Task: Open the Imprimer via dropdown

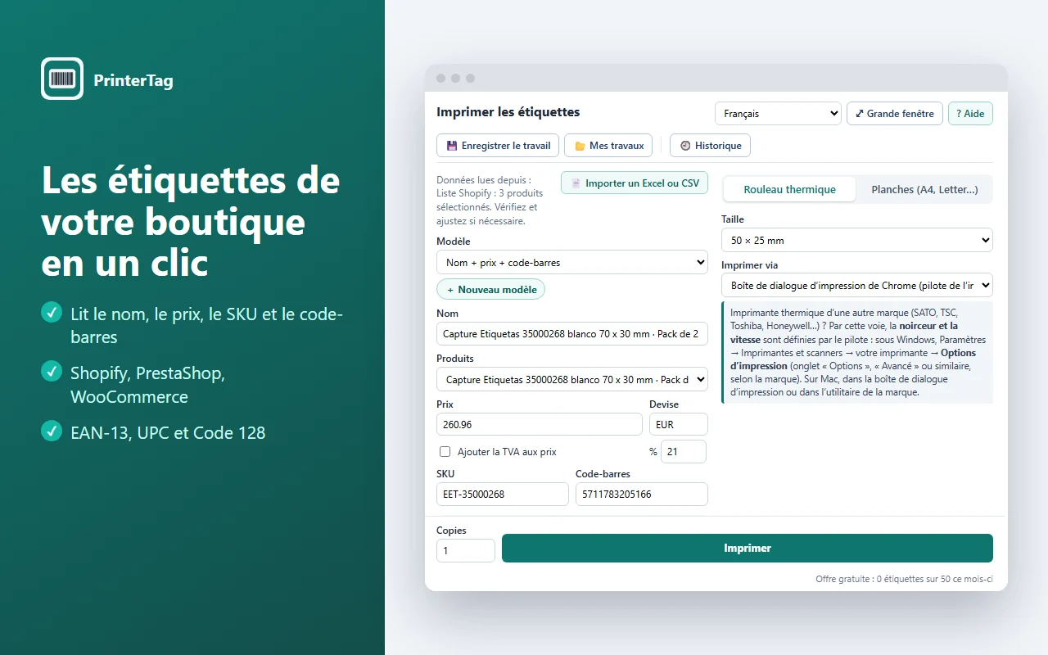Action: click(x=857, y=286)
